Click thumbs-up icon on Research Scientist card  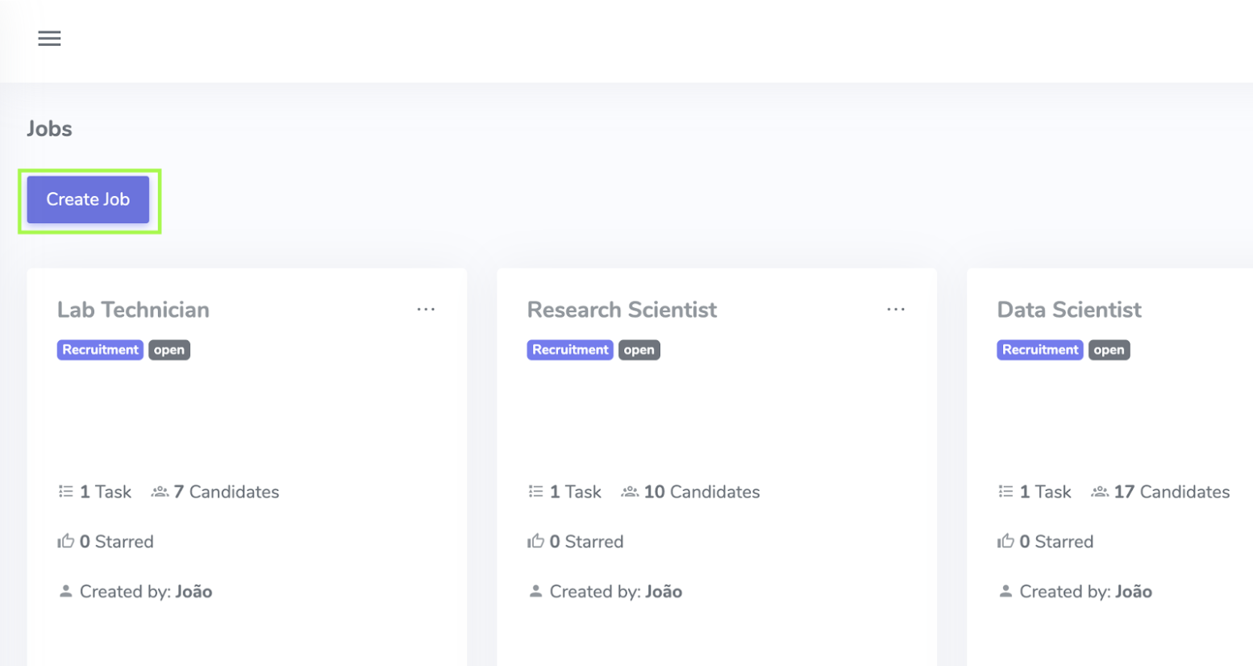535,541
